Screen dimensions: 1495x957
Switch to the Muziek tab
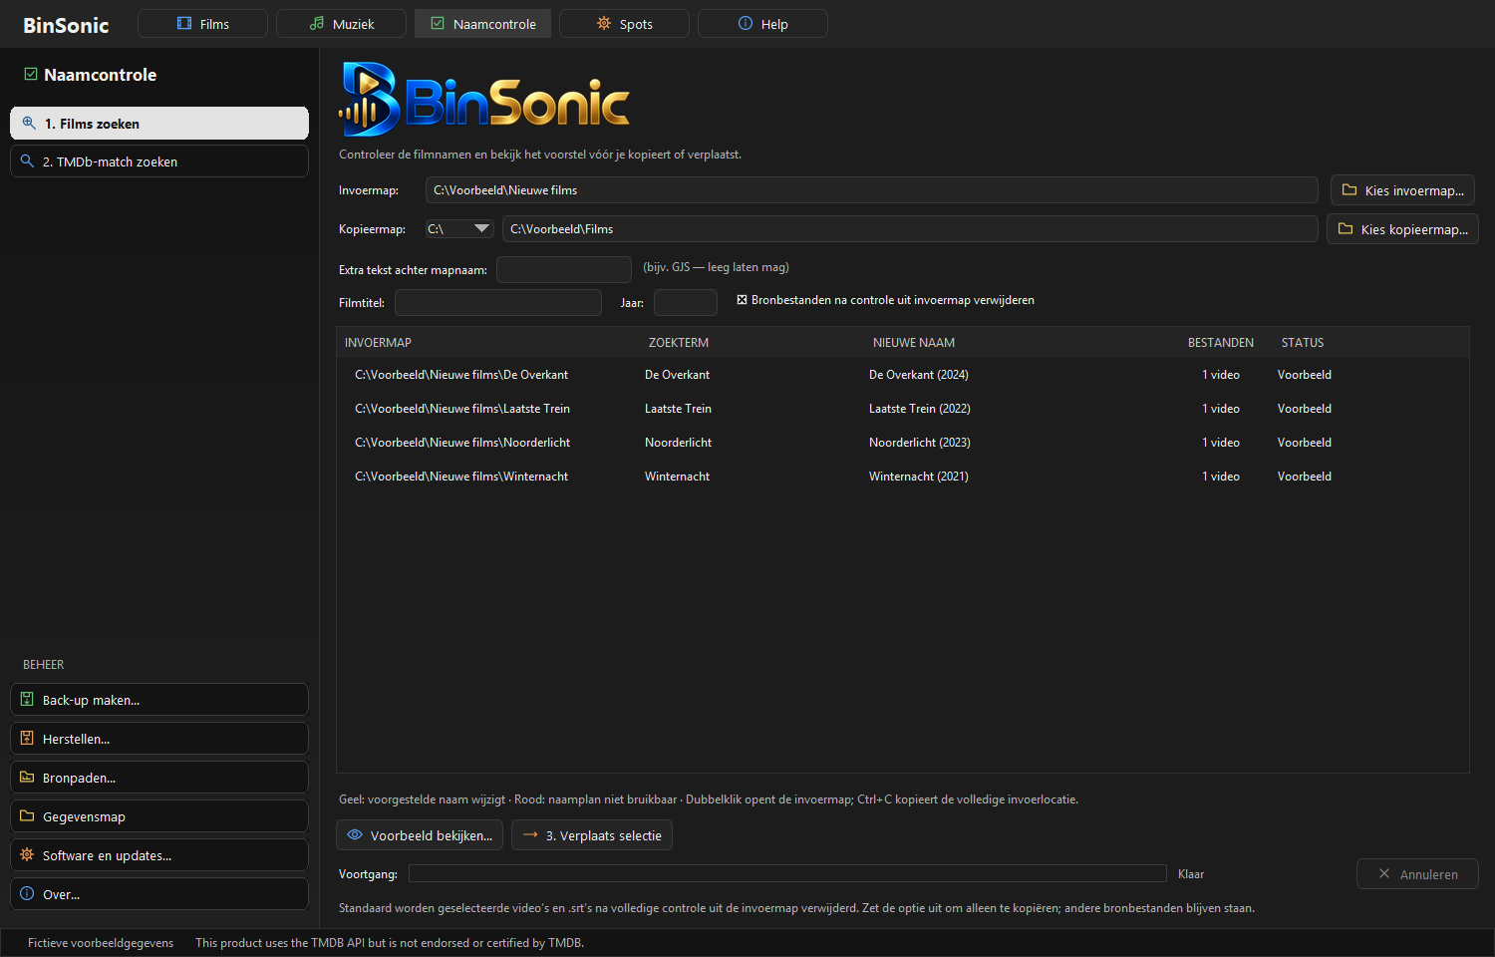coord(341,24)
